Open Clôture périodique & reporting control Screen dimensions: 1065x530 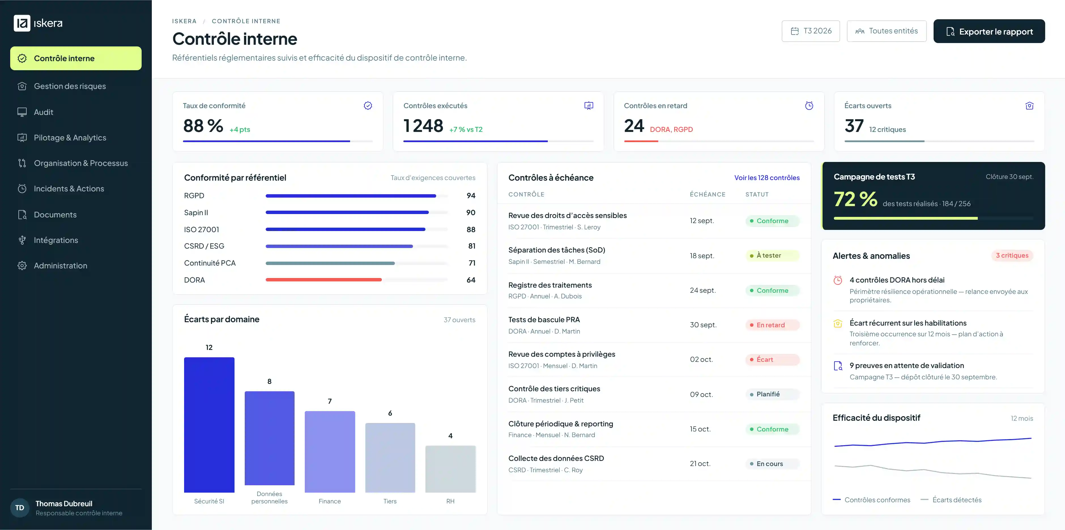tap(654, 429)
